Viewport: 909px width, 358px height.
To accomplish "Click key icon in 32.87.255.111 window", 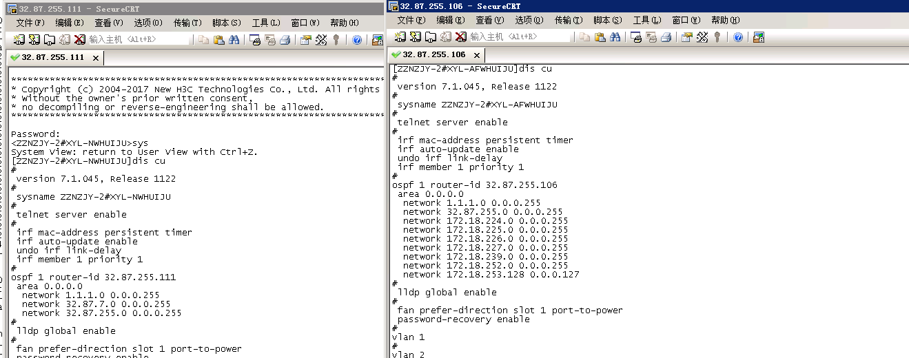I will coord(336,40).
